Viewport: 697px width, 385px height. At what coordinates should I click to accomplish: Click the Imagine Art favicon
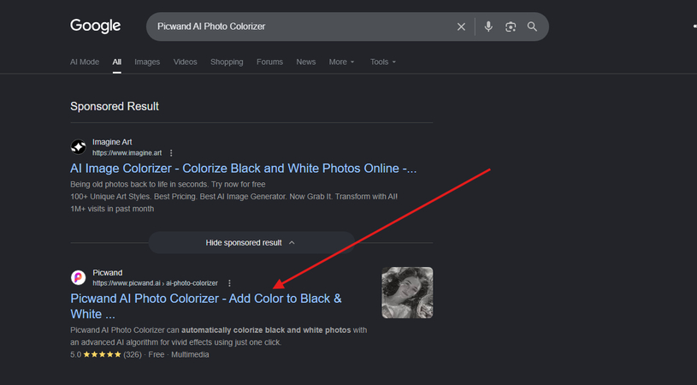point(78,146)
